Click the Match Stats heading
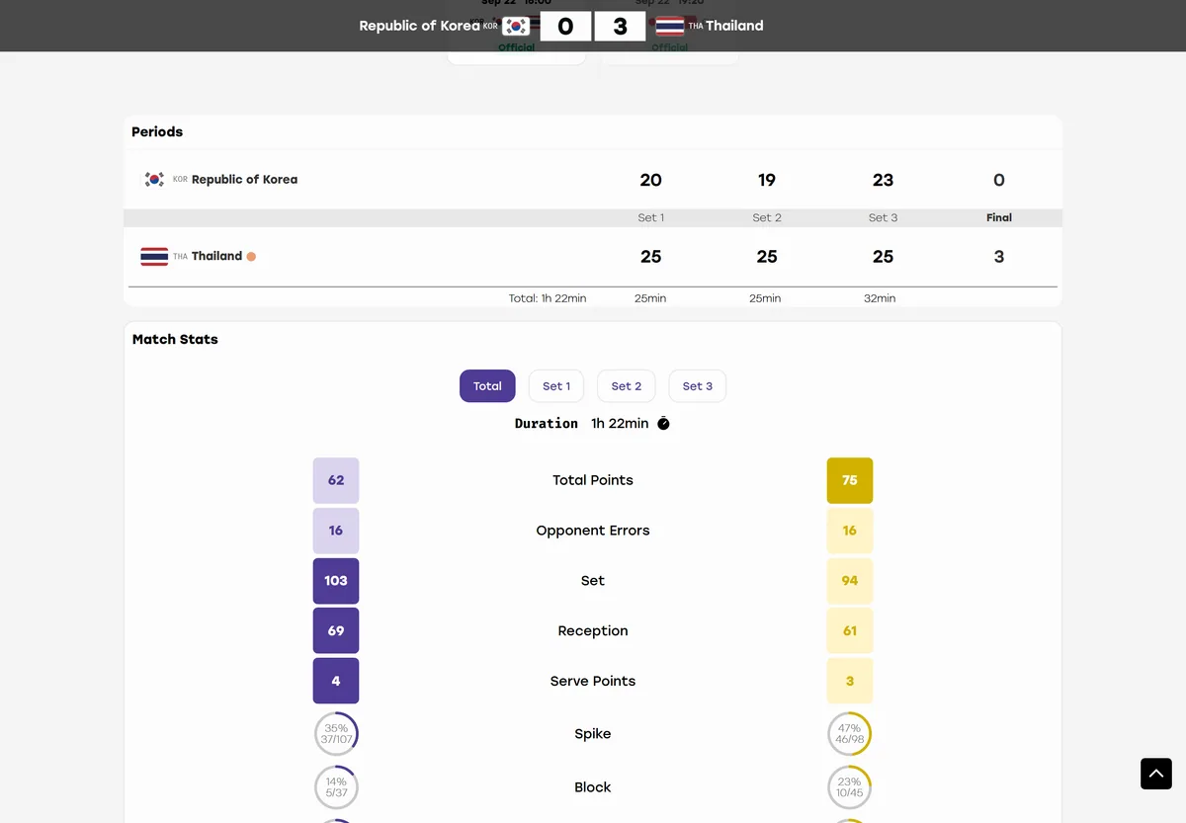The width and height of the screenshot is (1186, 823). (x=175, y=339)
